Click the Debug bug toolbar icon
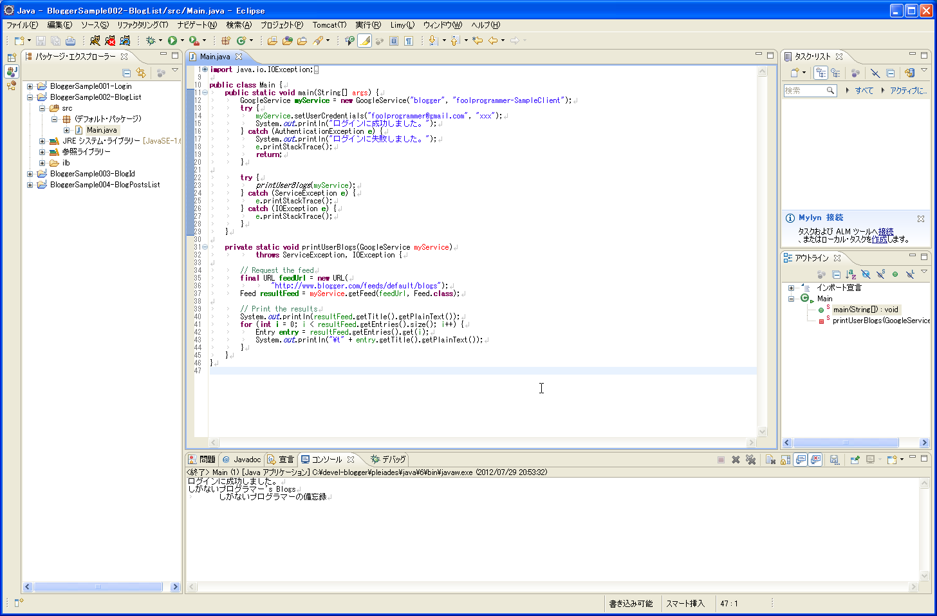937x616 pixels. 151,41
